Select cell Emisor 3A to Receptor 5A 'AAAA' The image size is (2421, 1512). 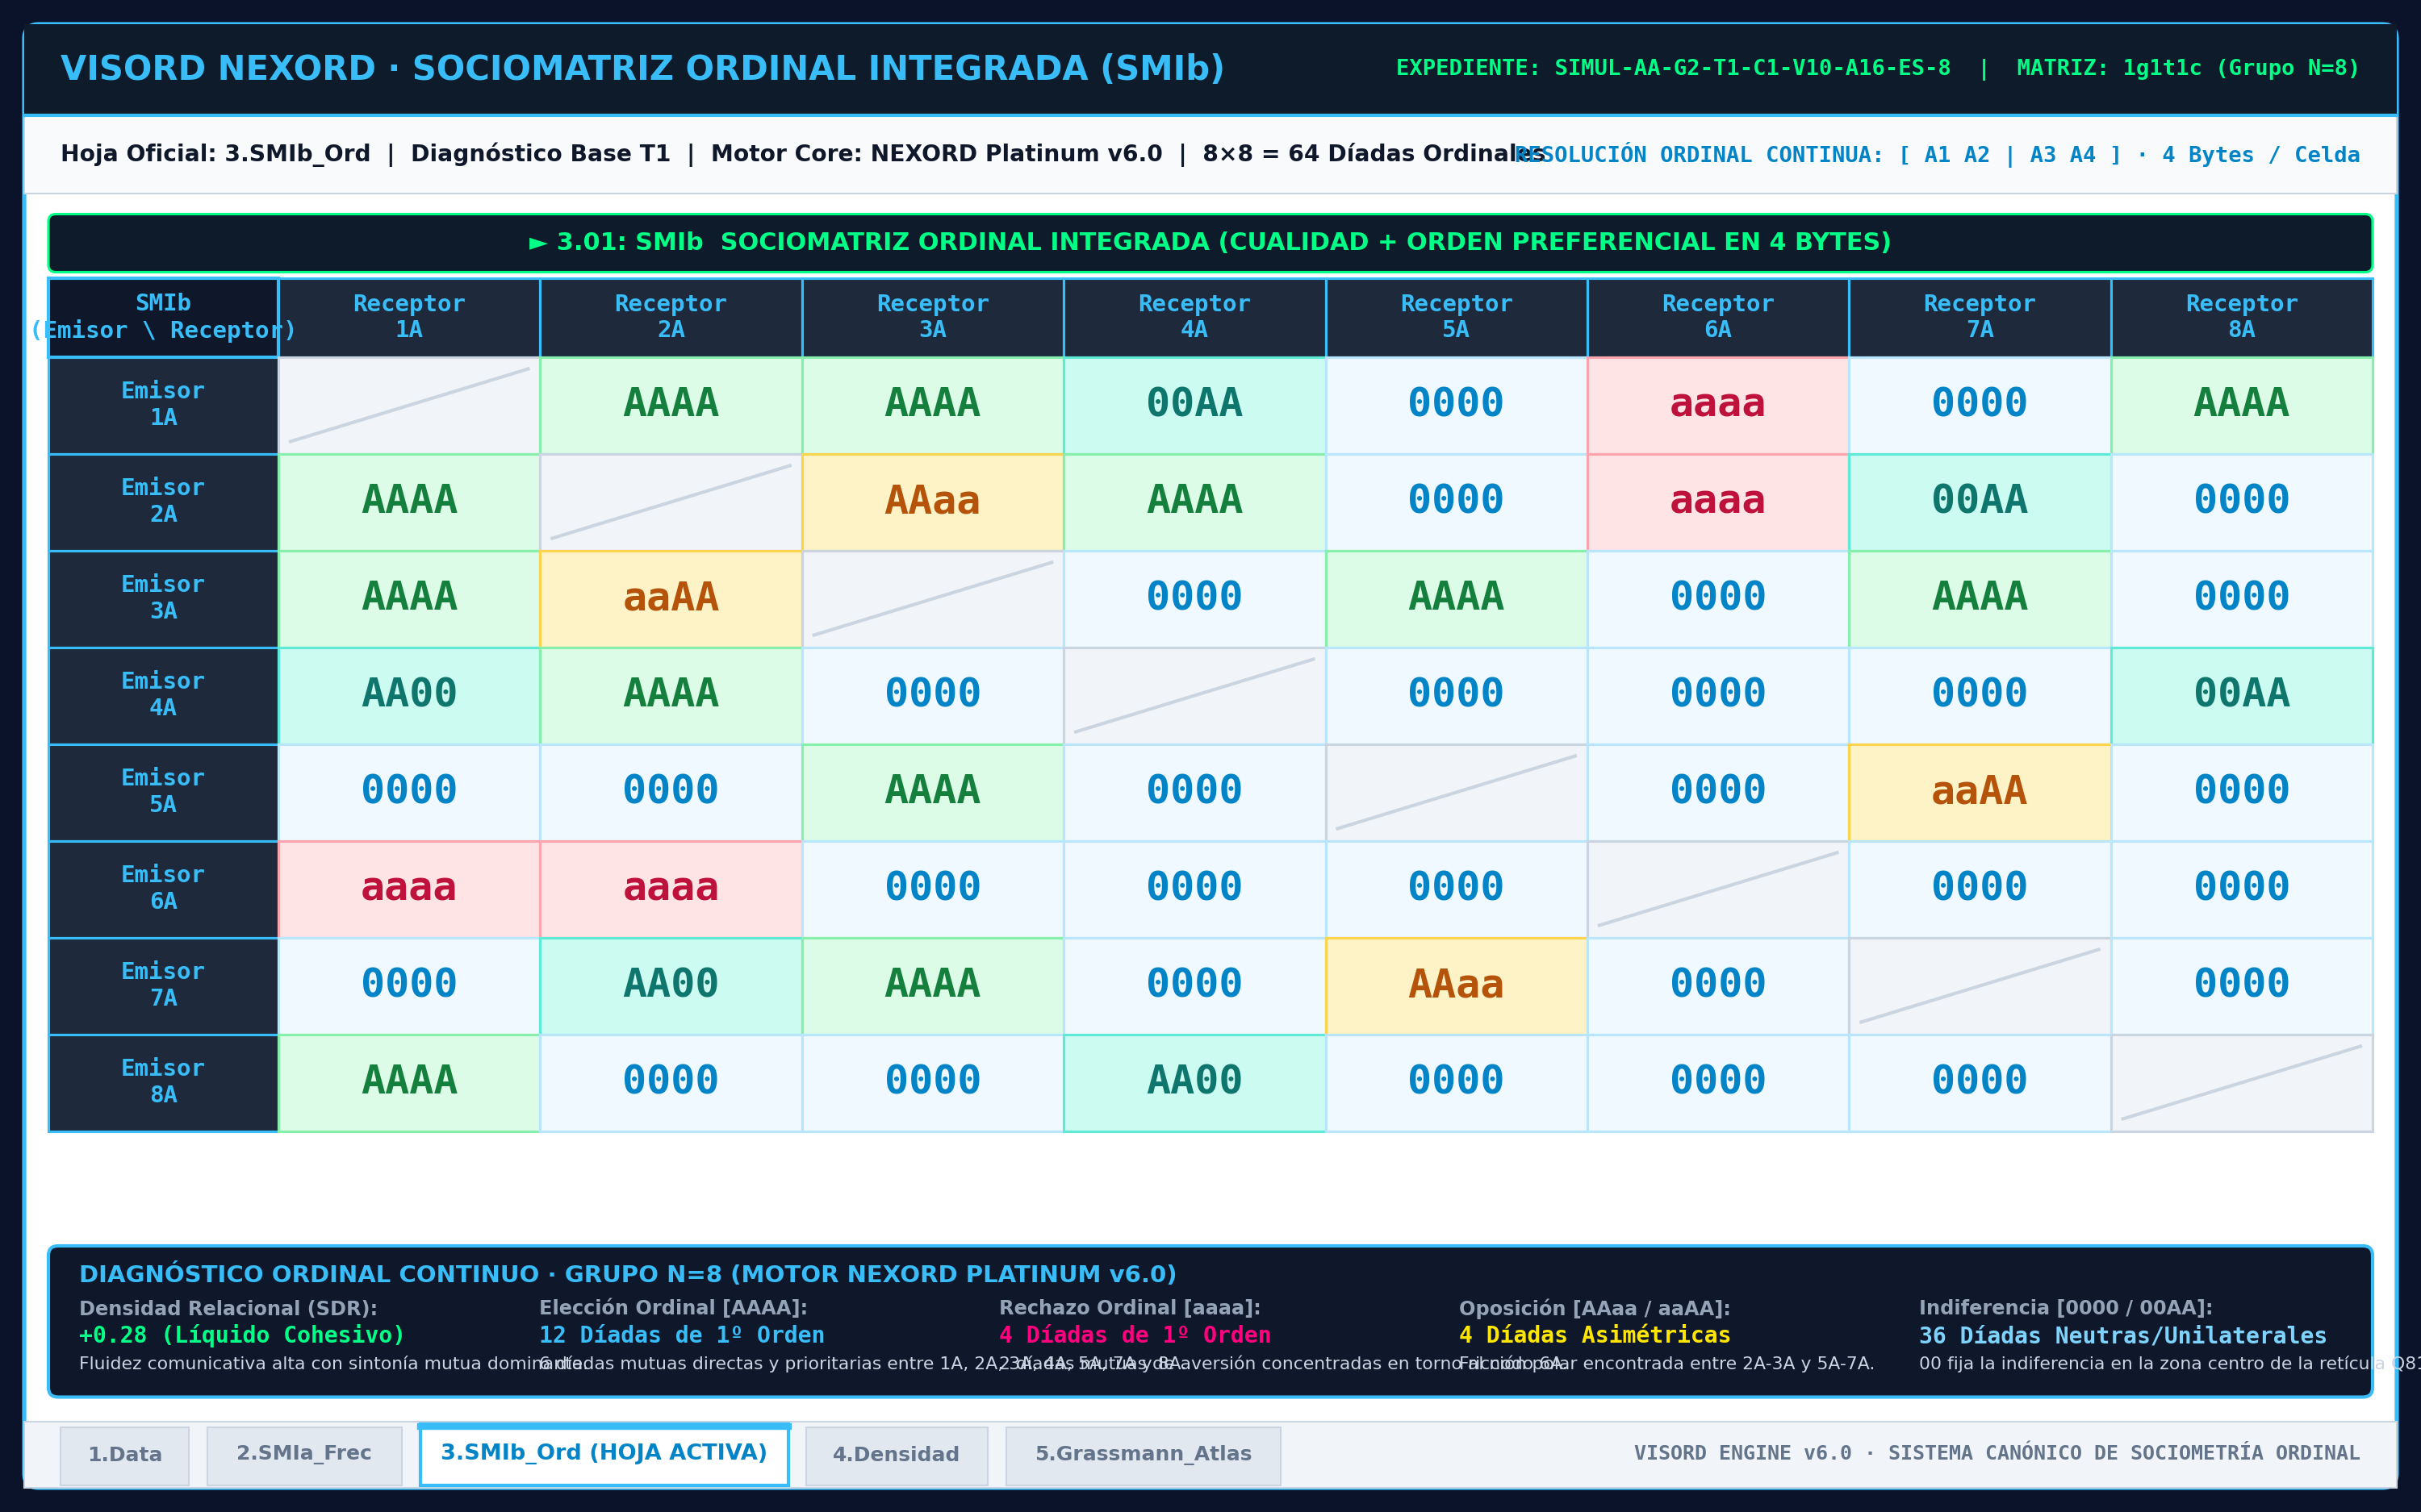coord(1457,599)
